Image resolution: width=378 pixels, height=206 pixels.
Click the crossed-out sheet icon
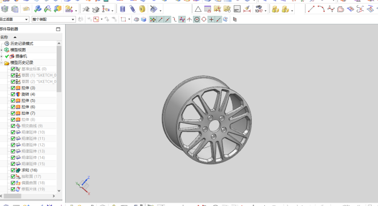[x=153, y=9]
